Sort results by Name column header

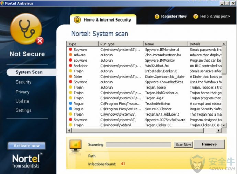pos(166,44)
